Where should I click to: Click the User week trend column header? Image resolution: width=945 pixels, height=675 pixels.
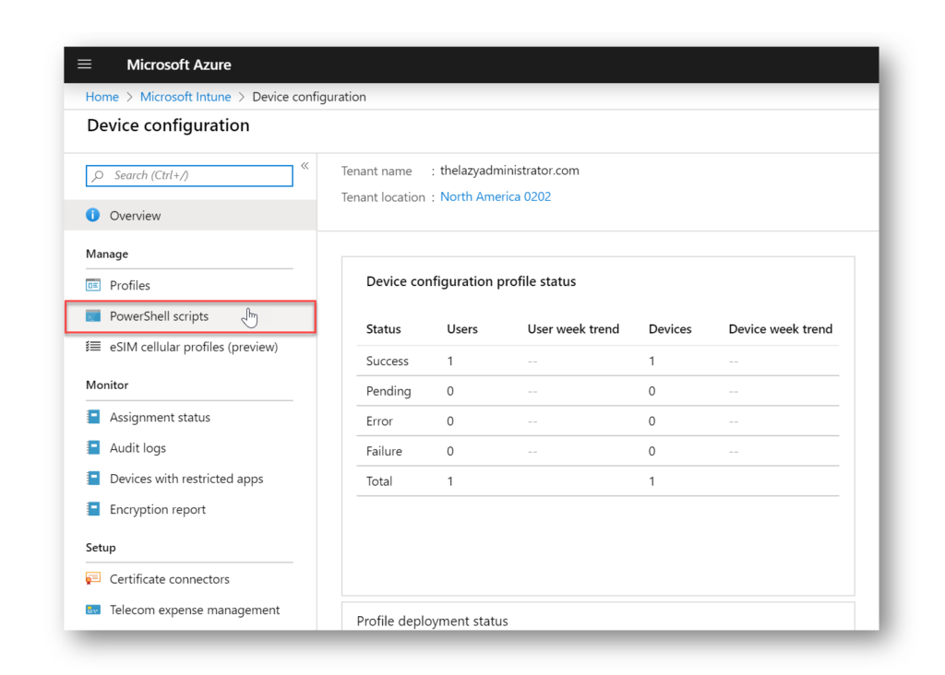point(573,329)
